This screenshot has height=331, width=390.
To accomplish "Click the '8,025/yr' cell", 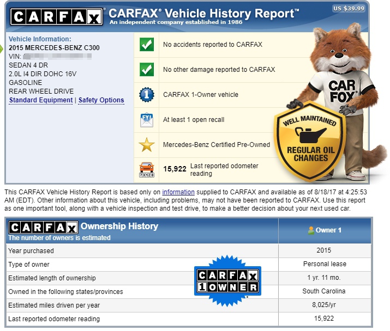I will pyautogui.click(x=324, y=305).
